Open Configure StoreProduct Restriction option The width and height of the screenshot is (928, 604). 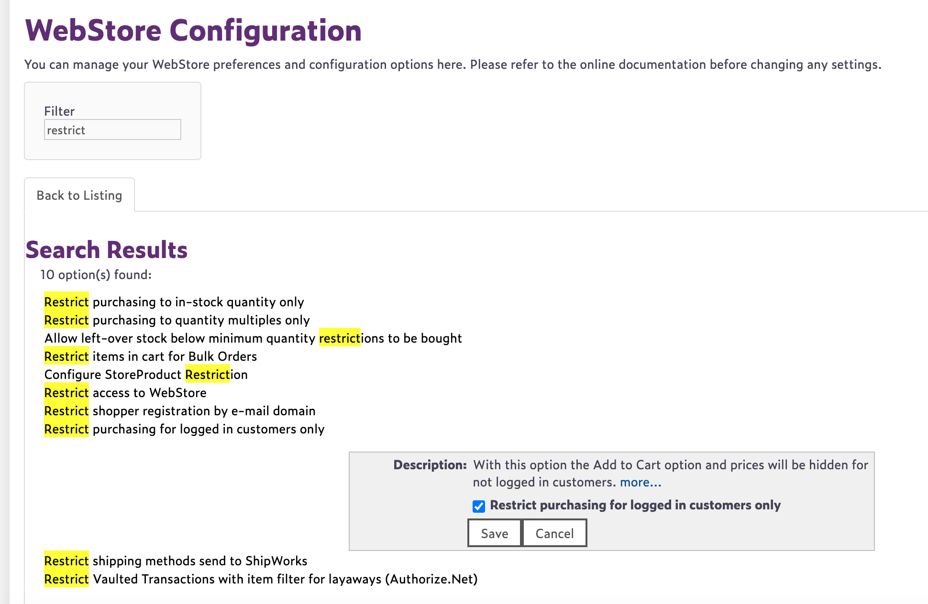point(146,375)
